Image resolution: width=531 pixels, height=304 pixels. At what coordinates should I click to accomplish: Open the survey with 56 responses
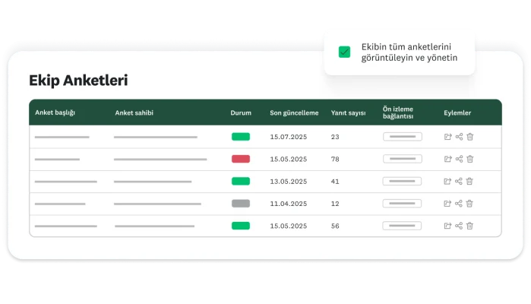[447, 226]
